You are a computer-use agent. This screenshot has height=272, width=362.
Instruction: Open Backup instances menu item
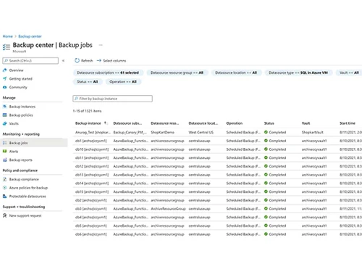click(22, 107)
